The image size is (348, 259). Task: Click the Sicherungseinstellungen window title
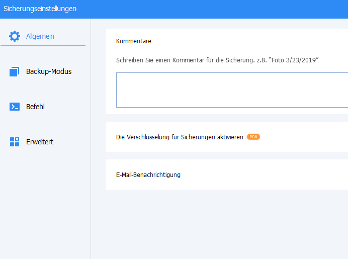pyautogui.click(x=40, y=9)
